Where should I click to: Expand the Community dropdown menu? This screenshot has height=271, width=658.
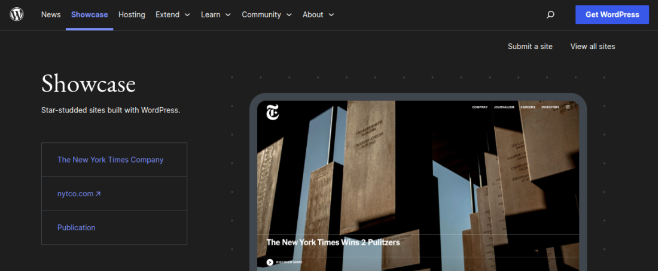coord(266,15)
